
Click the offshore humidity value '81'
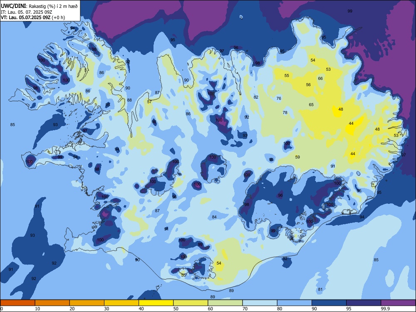click(x=320, y=290)
